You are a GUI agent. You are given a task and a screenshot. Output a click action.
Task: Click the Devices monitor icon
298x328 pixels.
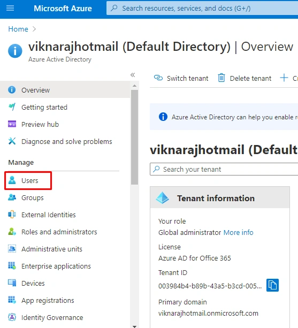pyautogui.click(x=12, y=283)
